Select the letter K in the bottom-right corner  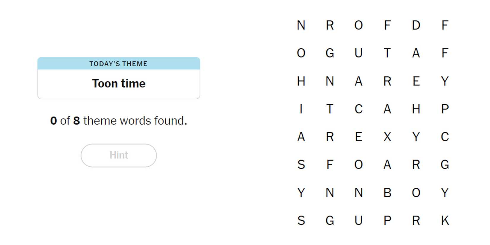point(445,221)
